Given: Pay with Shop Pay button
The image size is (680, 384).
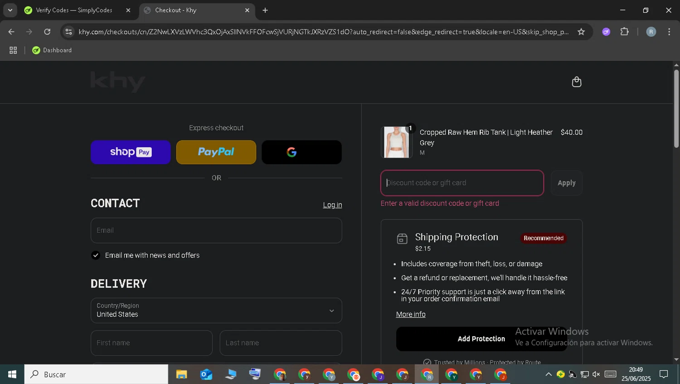Looking at the screenshot, I should click(131, 152).
